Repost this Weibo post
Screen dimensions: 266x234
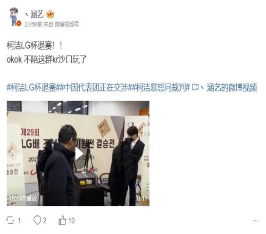click(13, 221)
